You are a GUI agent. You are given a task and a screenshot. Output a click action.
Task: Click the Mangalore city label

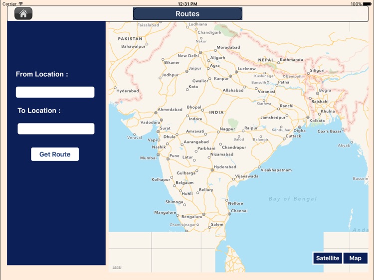coord(165,212)
